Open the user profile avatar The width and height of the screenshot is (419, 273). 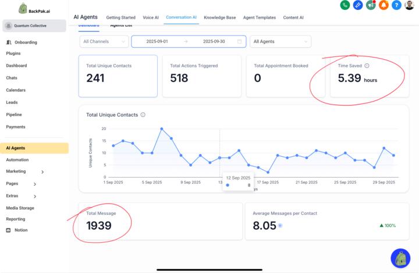[x=409, y=5]
